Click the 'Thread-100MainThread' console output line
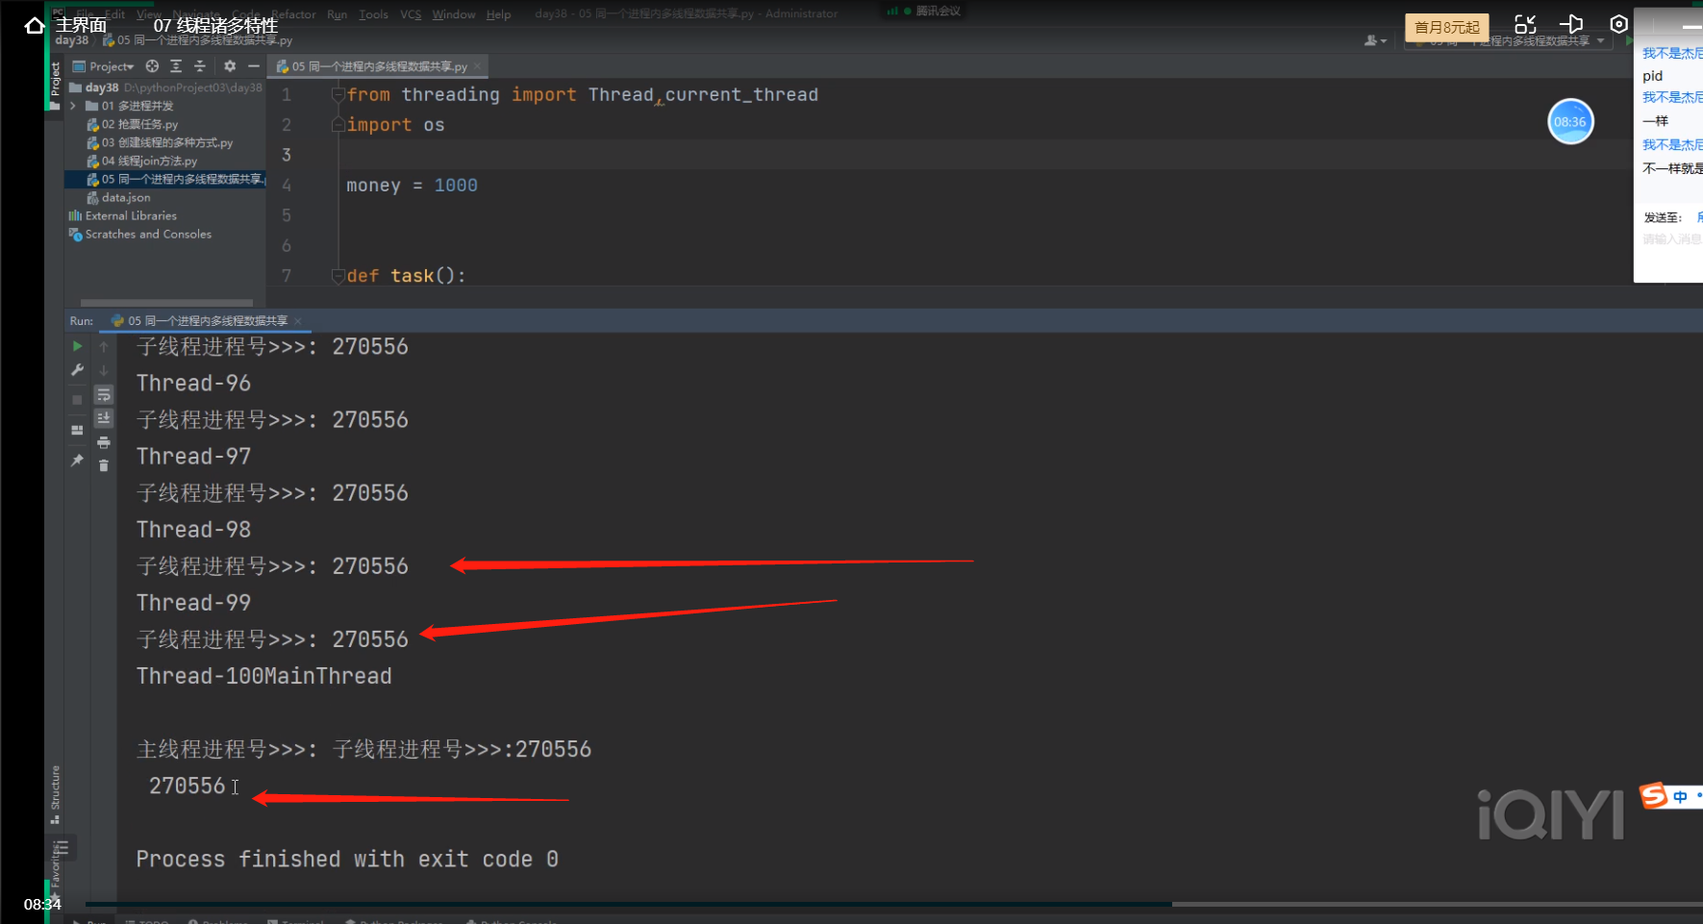The image size is (1703, 924). click(x=264, y=677)
